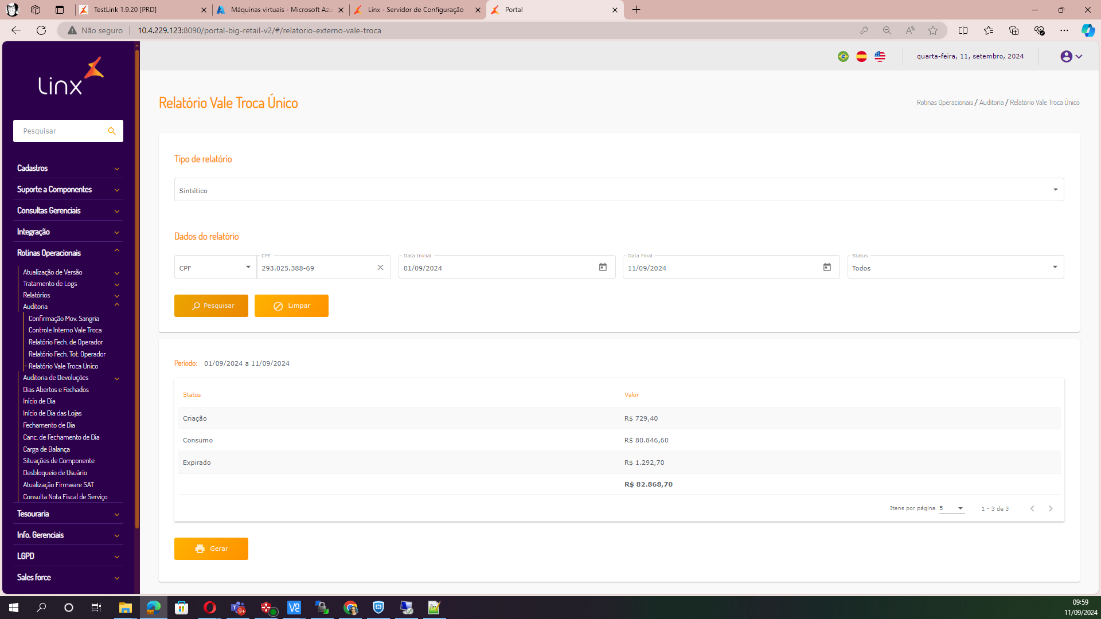This screenshot has width=1101, height=619.
Task: Click the Limpar clear button
Action: (x=291, y=306)
